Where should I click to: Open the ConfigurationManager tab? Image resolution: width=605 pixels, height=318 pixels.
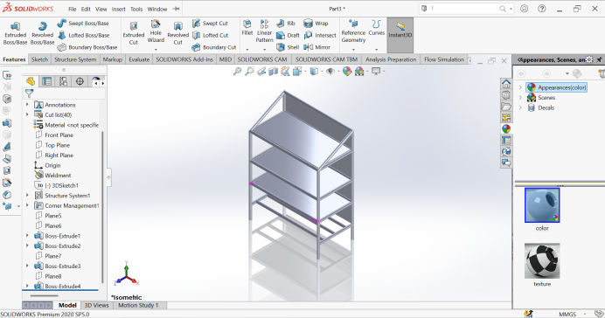(x=63, y=81)
